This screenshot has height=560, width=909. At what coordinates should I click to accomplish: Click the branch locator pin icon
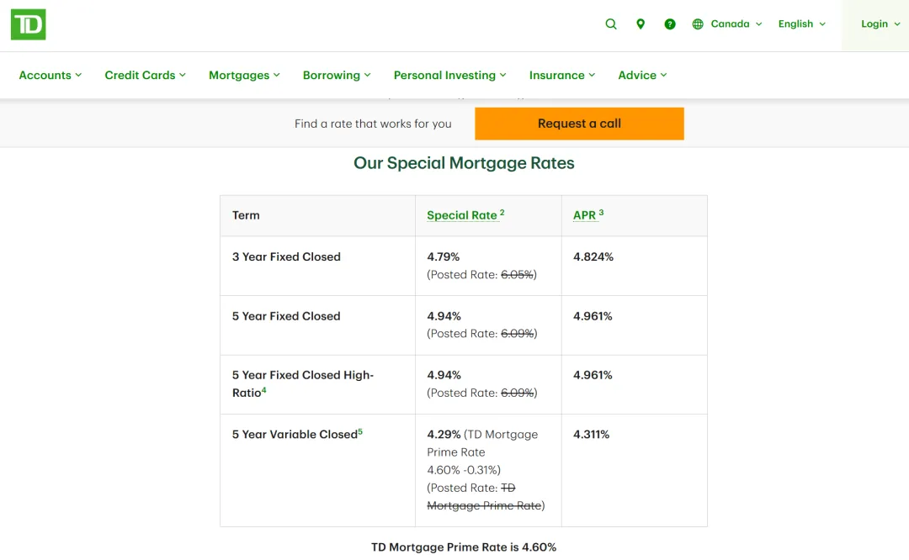click(641, 24)
